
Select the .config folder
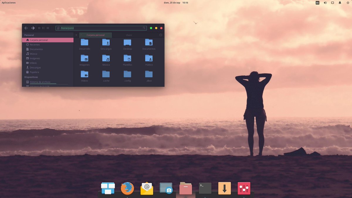pos(127,76)
